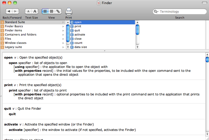Click commands column scrollbar thumb

[x=137, y=30]
